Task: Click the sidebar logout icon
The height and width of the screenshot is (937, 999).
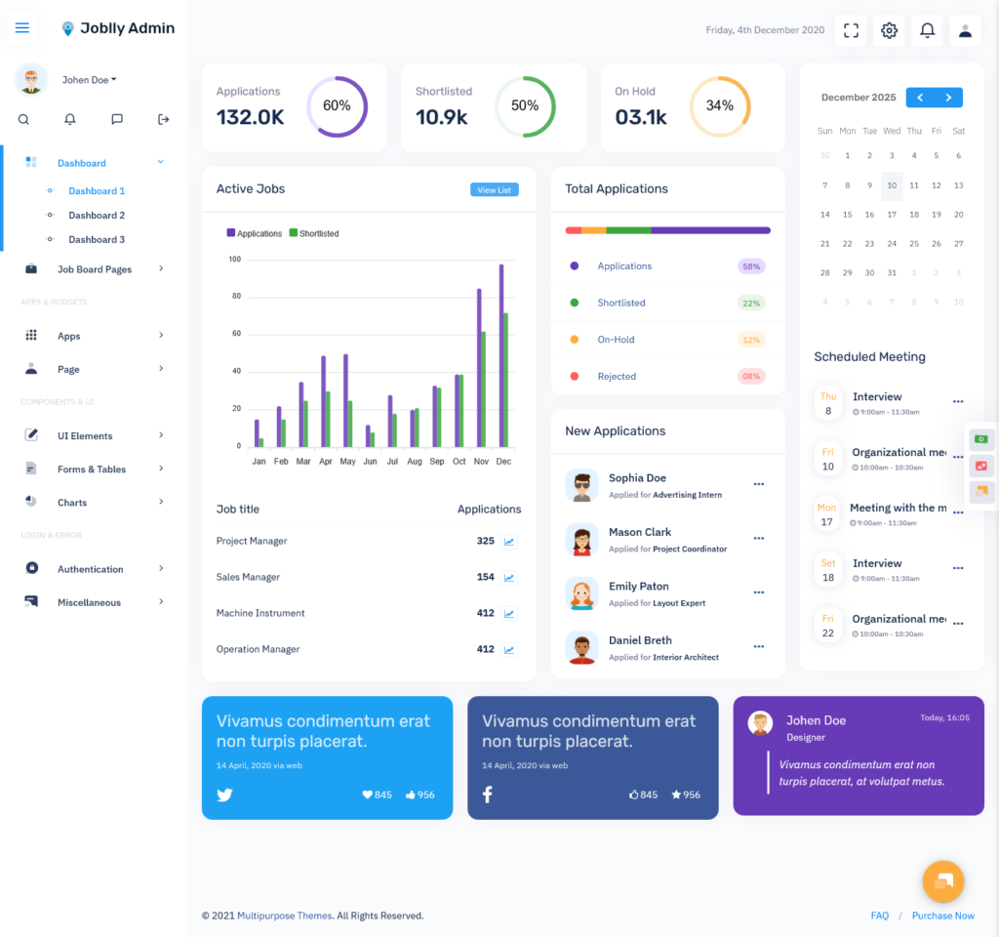Action: click(164, 119)
